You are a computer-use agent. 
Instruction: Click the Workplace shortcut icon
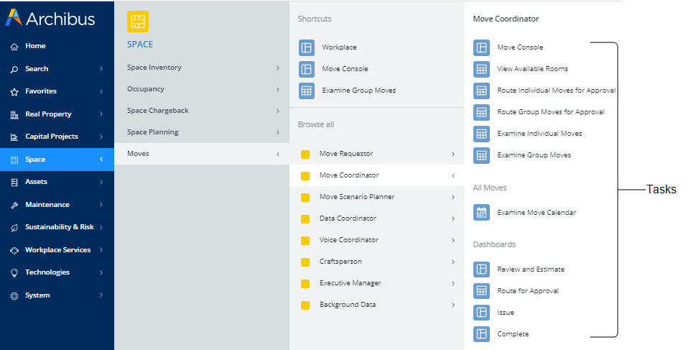307,47
